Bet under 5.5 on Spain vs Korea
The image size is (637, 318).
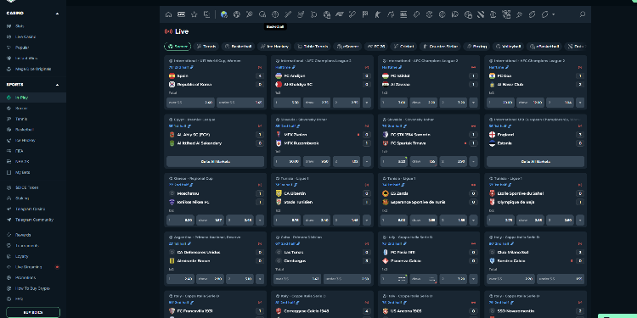240,103
